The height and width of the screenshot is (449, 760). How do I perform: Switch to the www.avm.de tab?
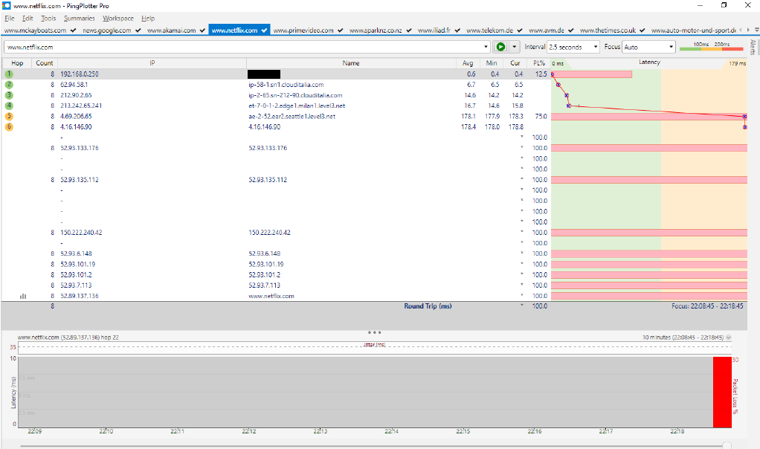(547, 30)
